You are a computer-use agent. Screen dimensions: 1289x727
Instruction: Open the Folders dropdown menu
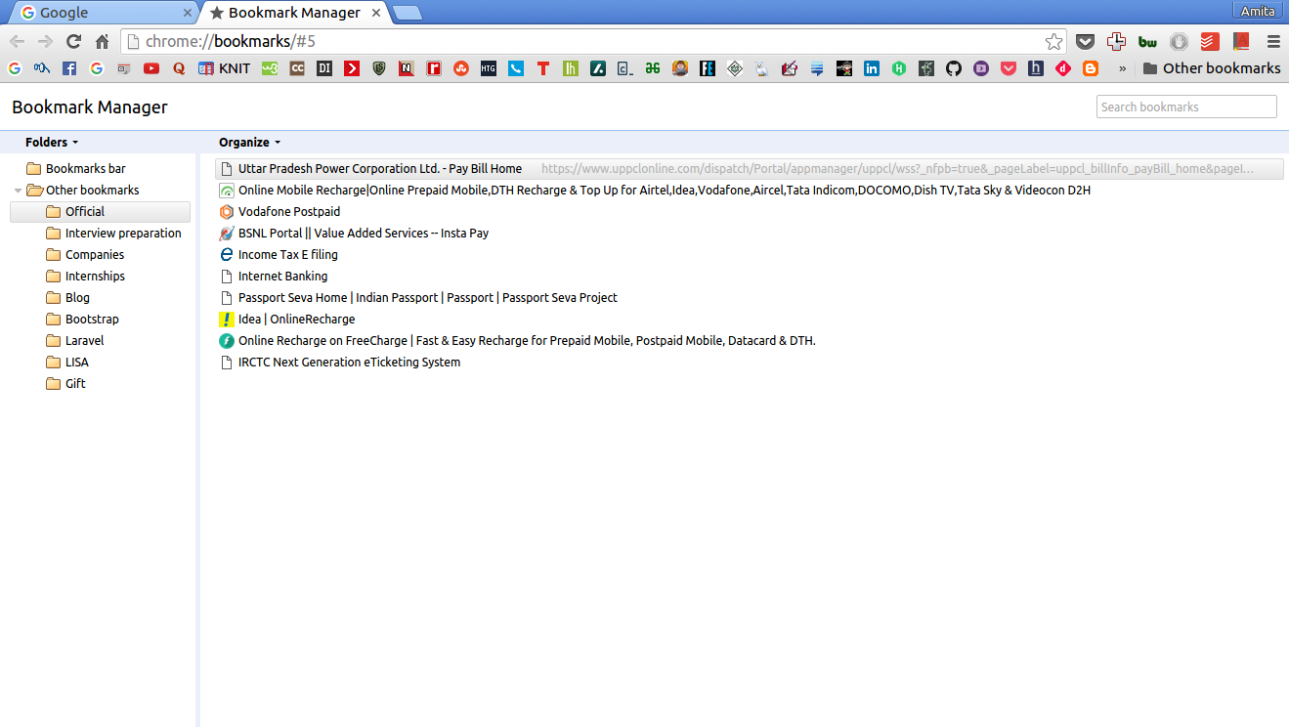(52, 143)
